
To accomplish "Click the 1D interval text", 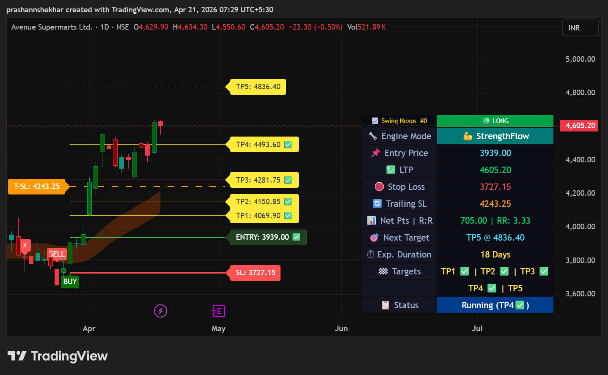I will (105, 27).
